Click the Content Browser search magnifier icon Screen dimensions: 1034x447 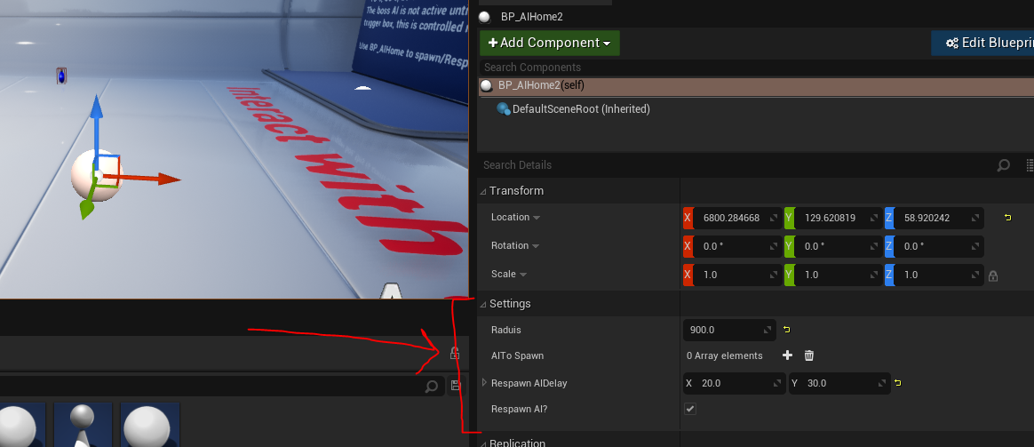click(x=431, y=387)
